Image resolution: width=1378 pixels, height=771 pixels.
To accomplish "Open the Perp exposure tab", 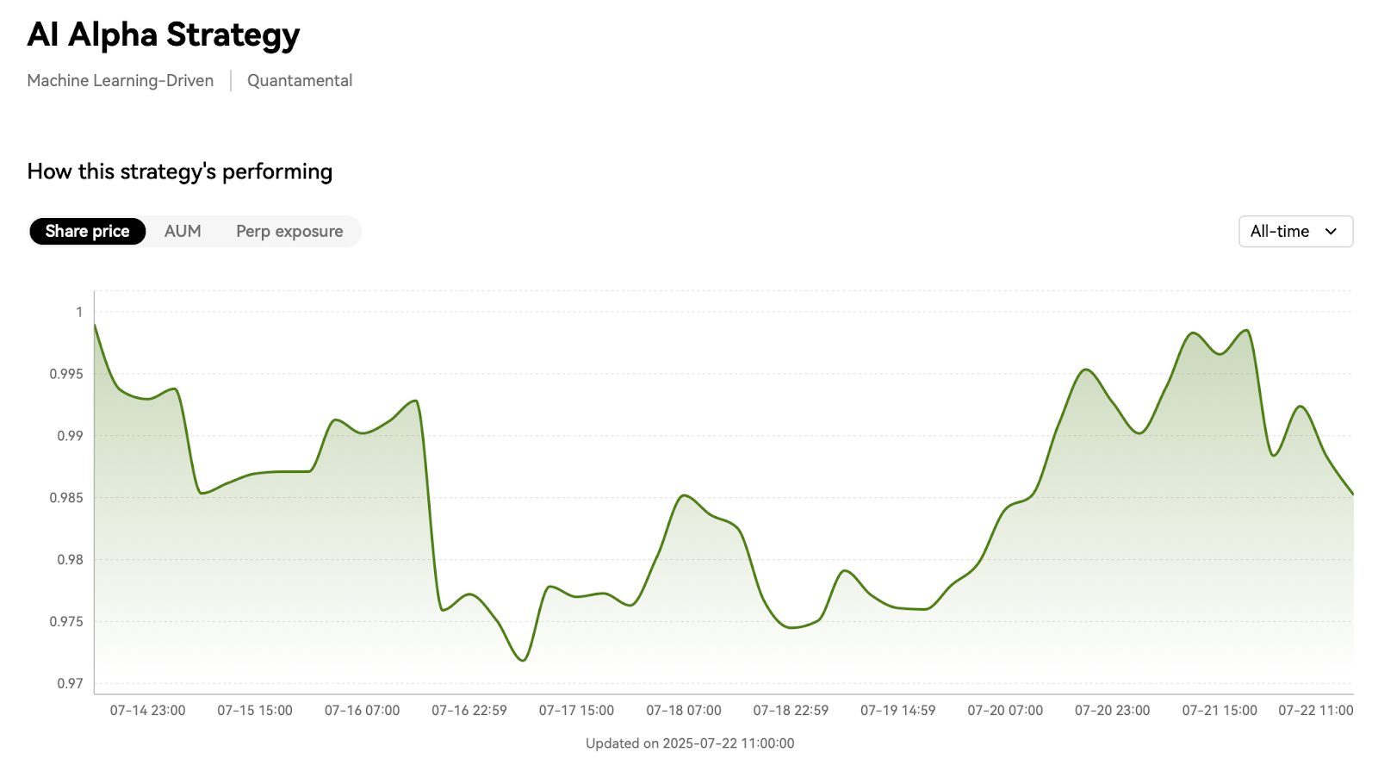I will click(x=289, y=231).
